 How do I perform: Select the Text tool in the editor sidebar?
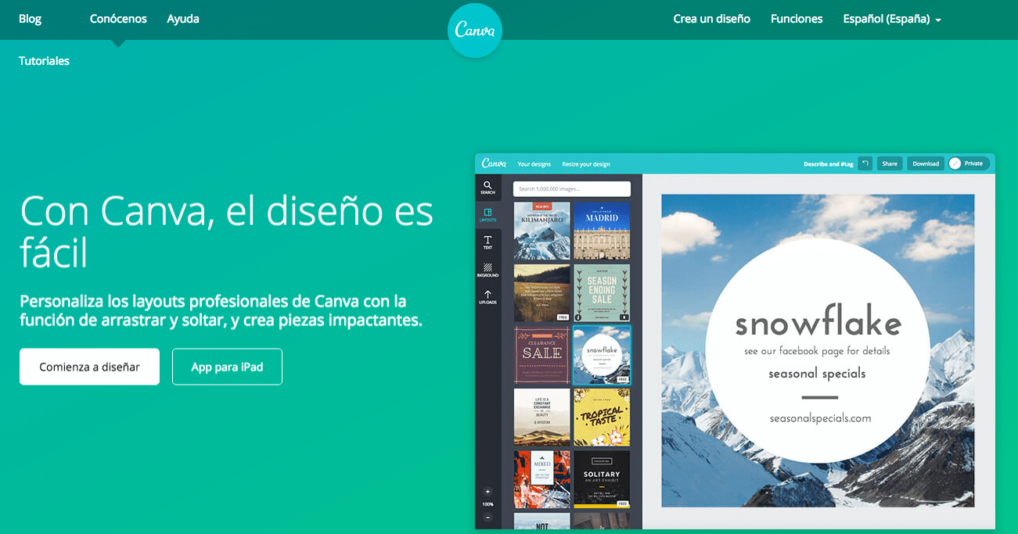(x=487, y=242)
